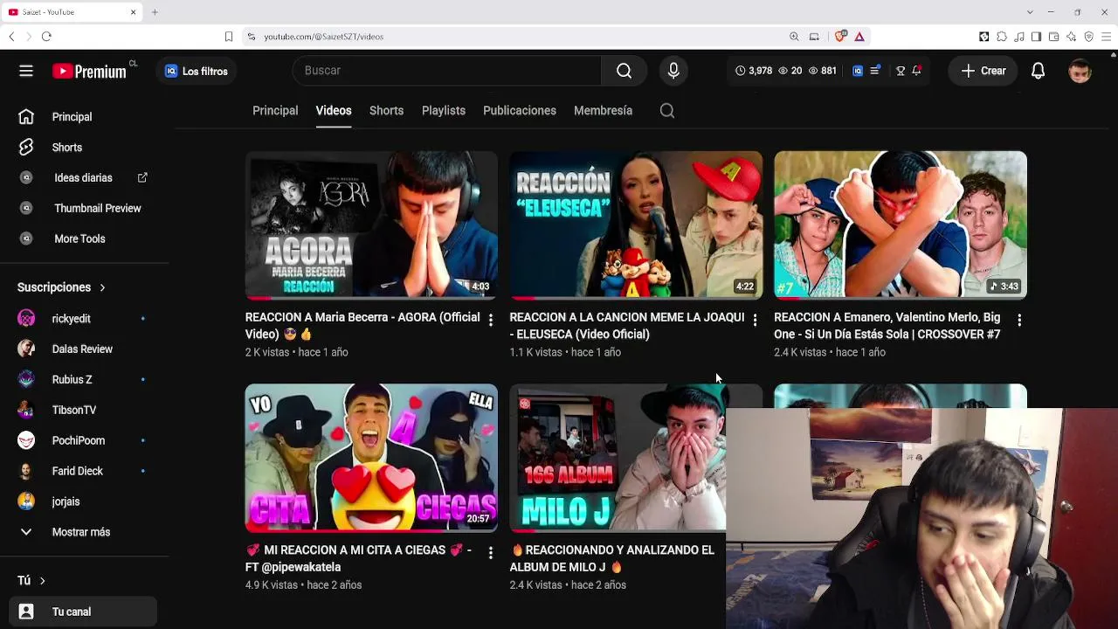Open the YouTube notifications bell

(1038, 71)
